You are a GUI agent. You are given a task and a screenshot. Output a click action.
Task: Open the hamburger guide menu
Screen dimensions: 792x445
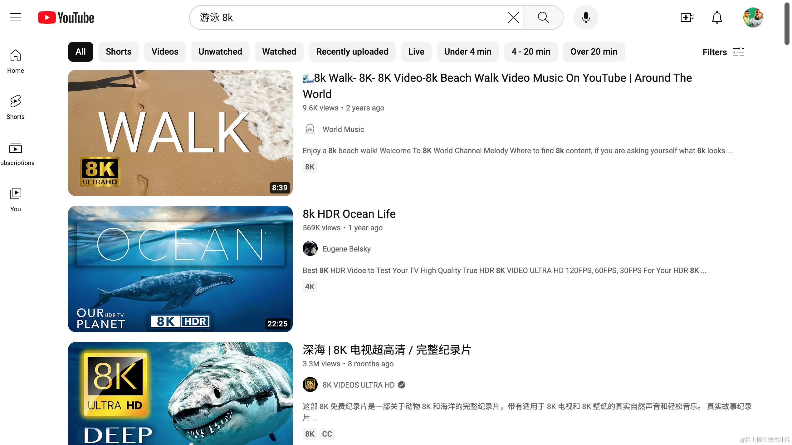point(16,17)
